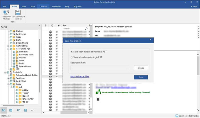Uncheck the Archived Mail folder checkbox
Image resolution: width=200 pixels, height=118 pixels.
[11, 46]
